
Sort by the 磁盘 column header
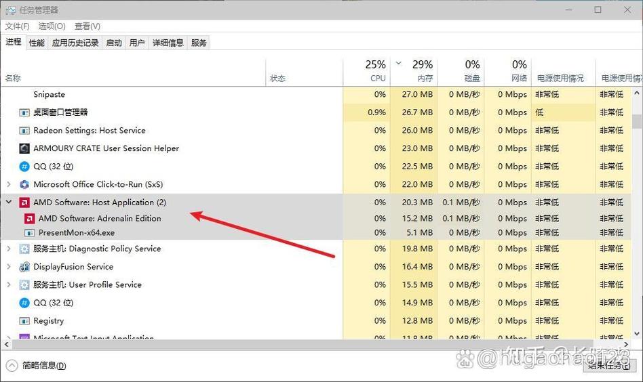[461, 72]
